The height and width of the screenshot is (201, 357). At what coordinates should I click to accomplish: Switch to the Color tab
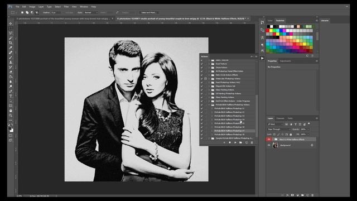[x=270, y=21]
